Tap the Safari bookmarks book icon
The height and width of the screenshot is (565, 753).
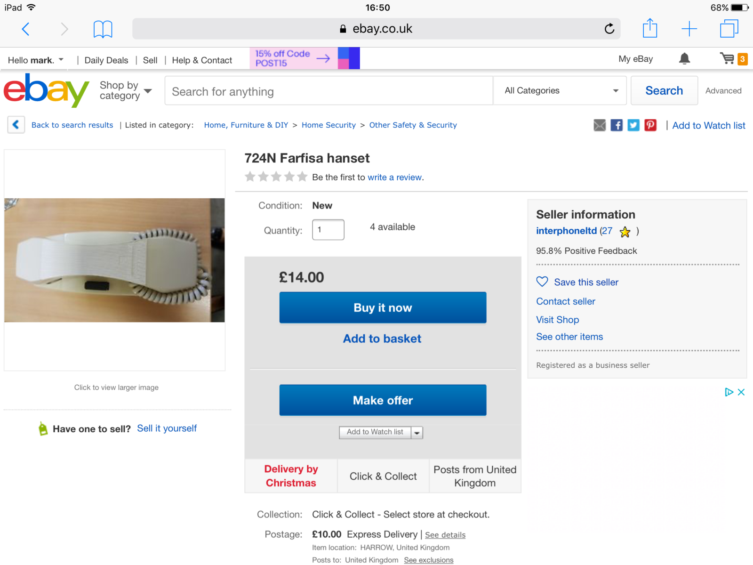[103, 29]
